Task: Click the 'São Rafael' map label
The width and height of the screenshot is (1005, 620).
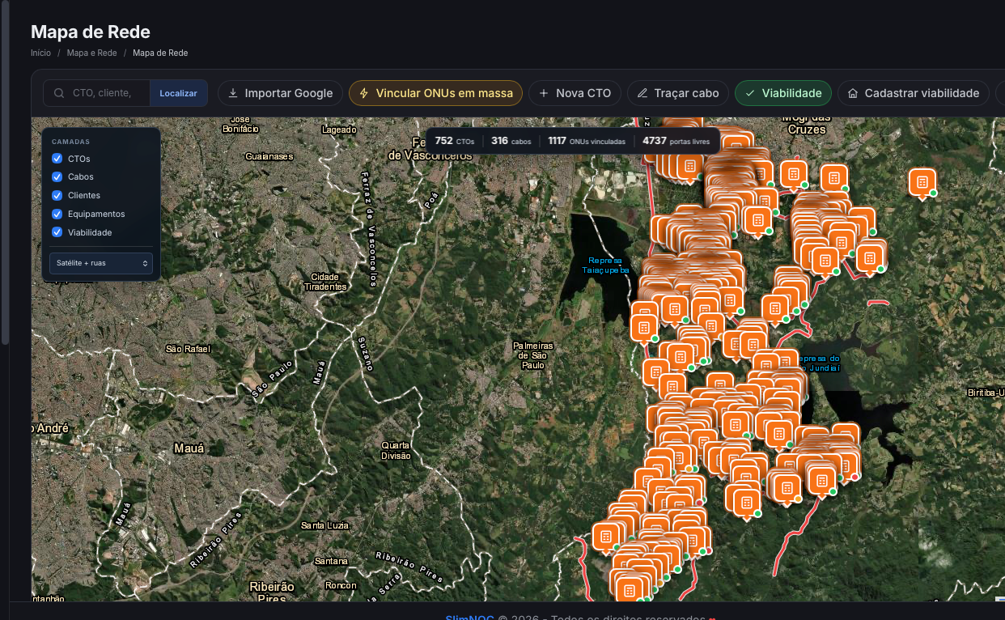Action: click(x=188, y=349)
